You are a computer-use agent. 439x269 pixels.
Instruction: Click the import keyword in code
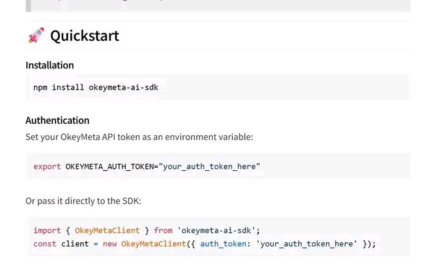47,231
